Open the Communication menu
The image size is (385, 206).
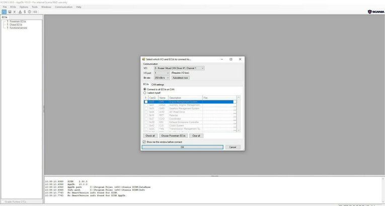coord(63,7)
